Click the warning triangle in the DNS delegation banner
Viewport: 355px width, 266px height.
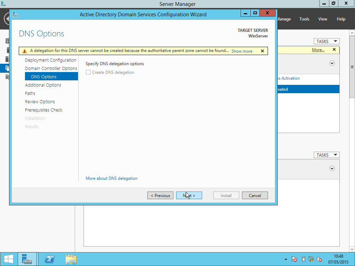(24, 51)
